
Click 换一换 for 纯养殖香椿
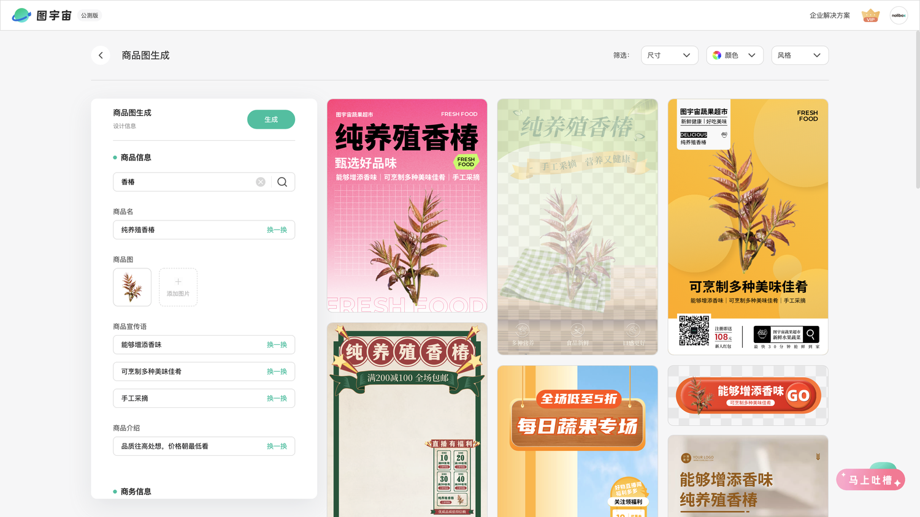pyautogui.click(x=277, y=230)
